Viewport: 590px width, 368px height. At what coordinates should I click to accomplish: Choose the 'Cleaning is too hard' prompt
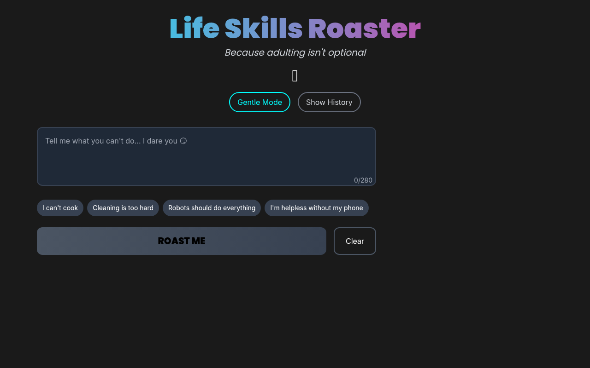(123, 208)
